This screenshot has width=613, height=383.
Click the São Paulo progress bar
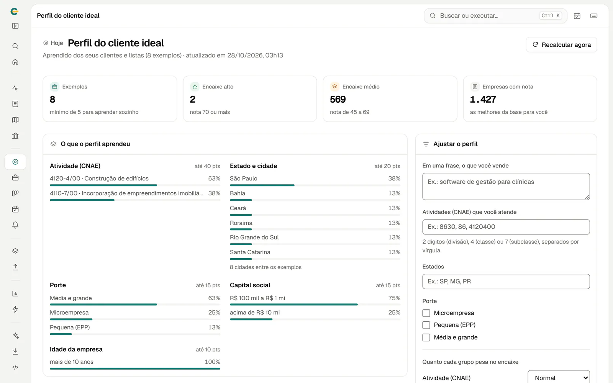pos(315,185)
